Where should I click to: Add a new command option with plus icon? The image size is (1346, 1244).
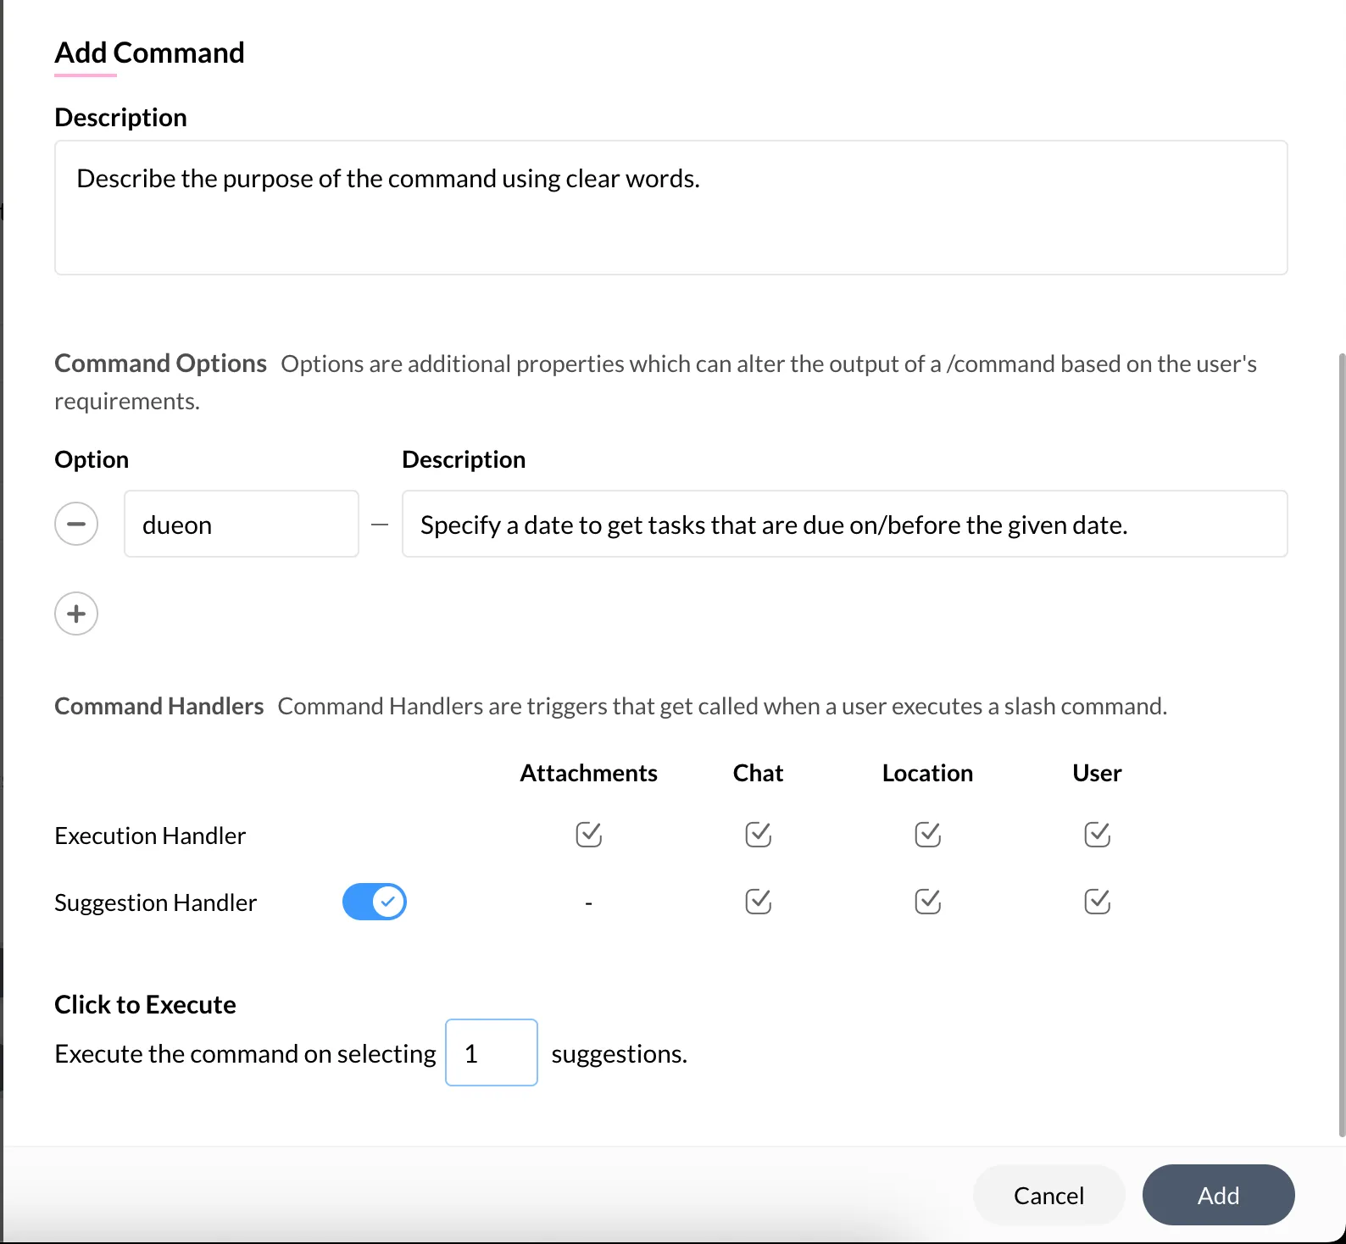[x=76, y=614]
